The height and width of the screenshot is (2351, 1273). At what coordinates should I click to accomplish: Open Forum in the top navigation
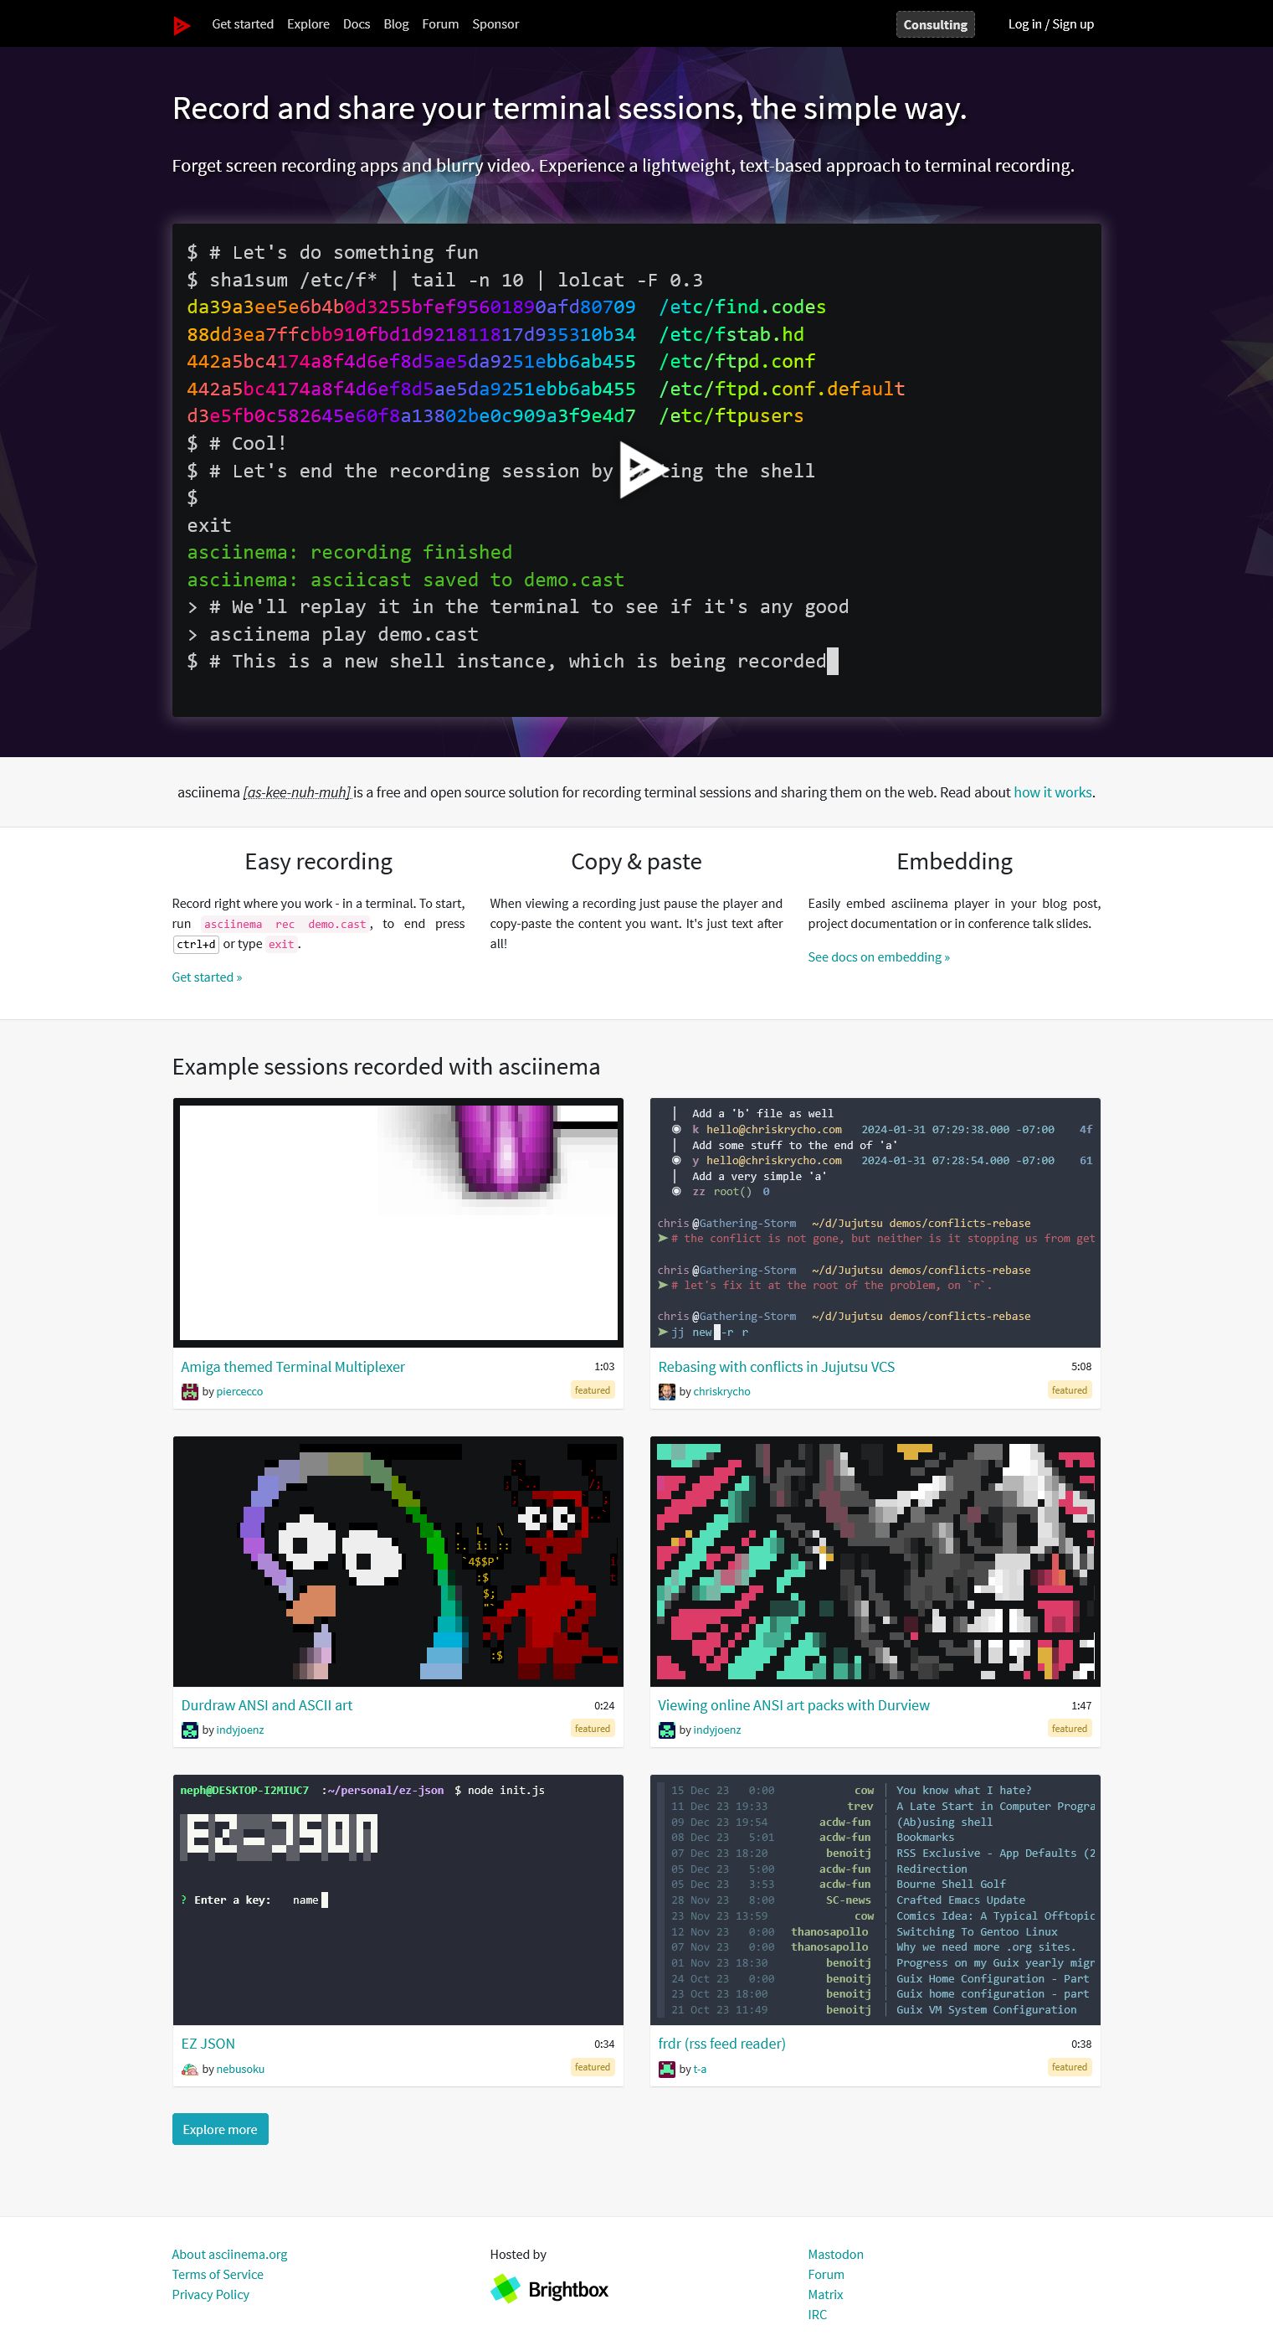point(440,24)
